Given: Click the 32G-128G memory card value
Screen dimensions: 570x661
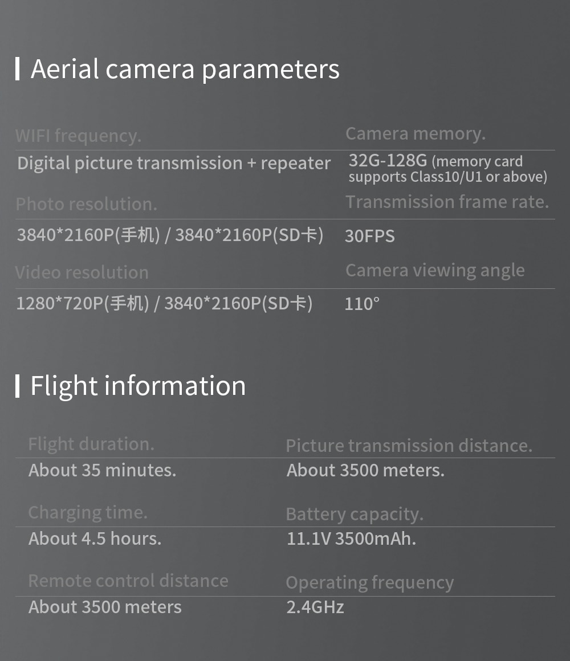Looking at the screenshot, I should click(448, 168).
